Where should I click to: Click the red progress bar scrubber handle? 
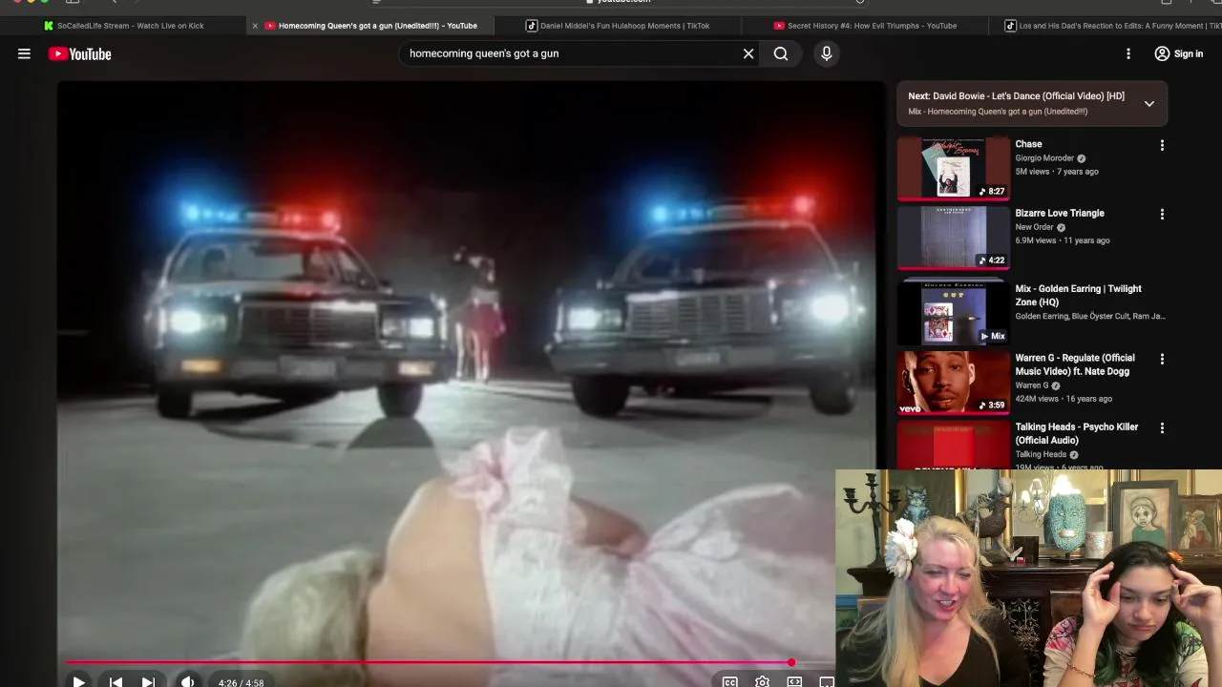tap(791, 662)
